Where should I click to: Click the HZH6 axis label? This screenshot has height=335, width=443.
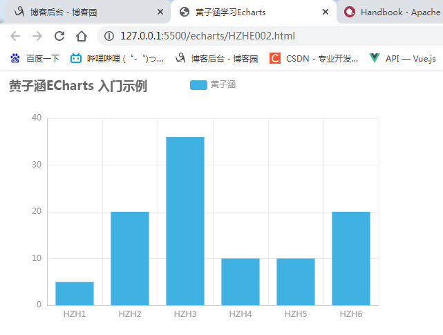tap(351, 314)
